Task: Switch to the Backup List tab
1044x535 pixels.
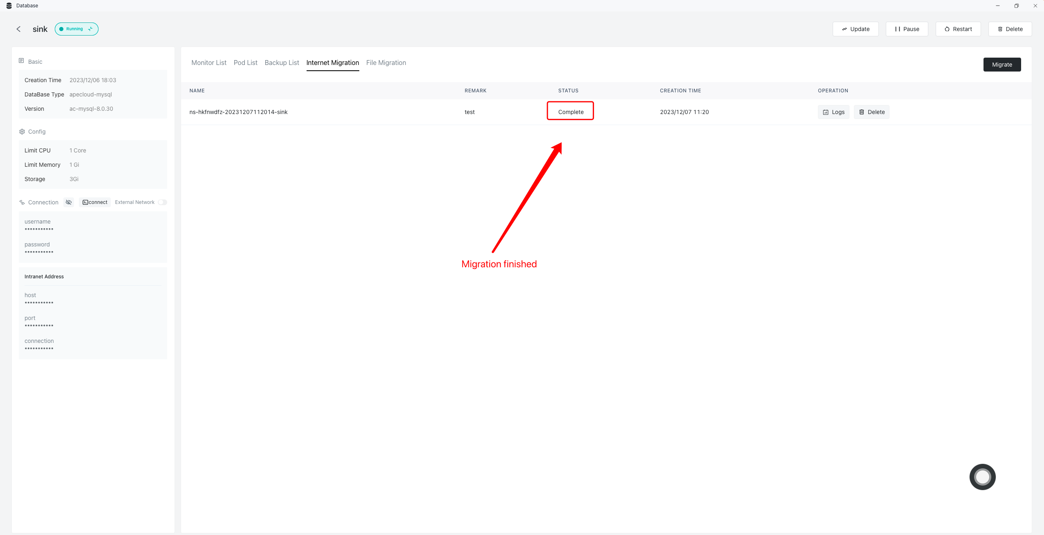Action: click(x=282, y=63)
